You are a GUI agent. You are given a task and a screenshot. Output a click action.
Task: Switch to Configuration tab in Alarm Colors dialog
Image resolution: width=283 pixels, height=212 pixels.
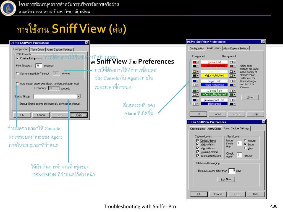(x=197, y=48)
